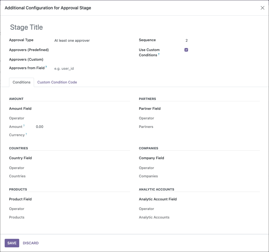This screenshot has height=252, width=269.
Task: Click the Approvers (Custom) label
Action: 26,59
